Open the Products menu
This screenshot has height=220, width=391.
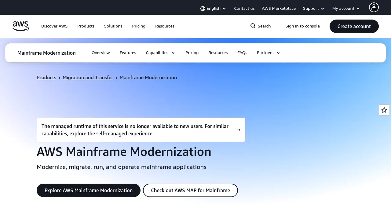(x=86, y=26)
